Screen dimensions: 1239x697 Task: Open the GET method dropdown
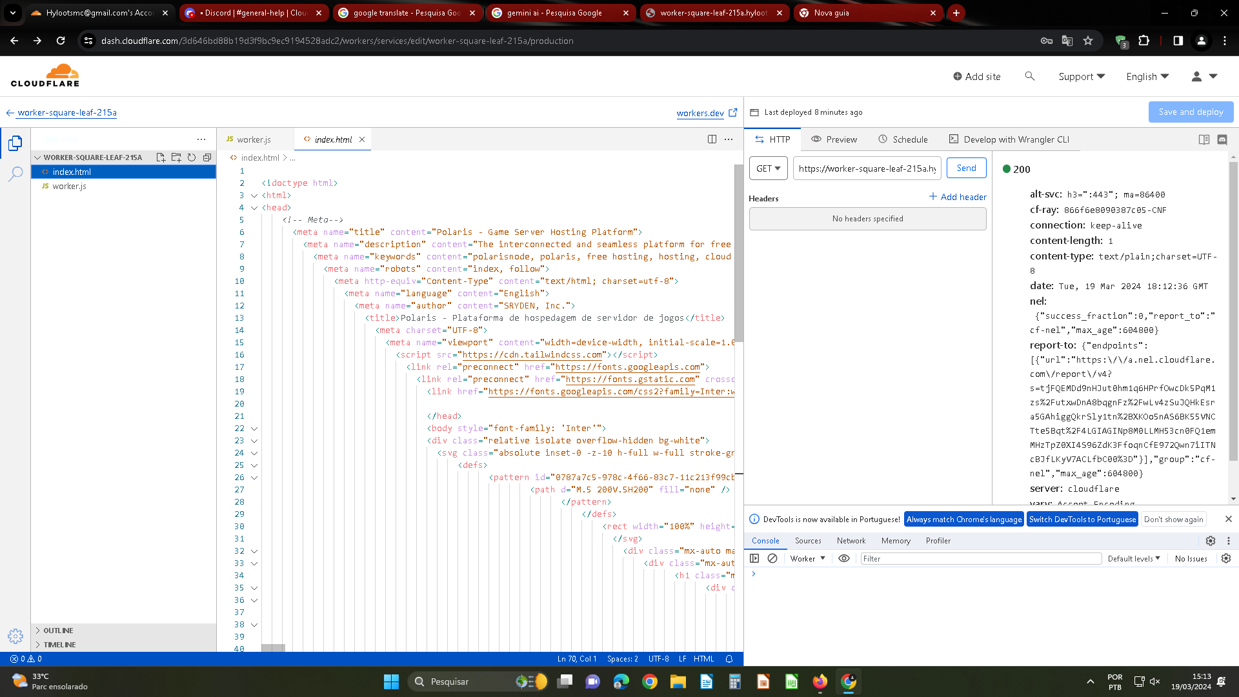pos(768,168)
